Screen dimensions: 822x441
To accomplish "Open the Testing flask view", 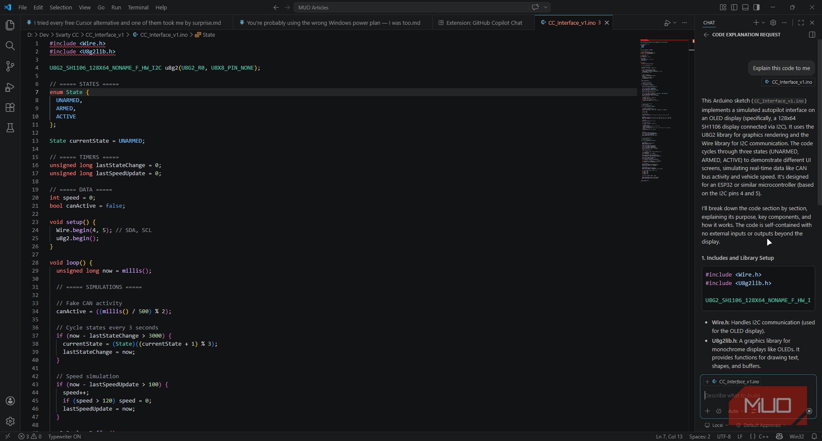I will click(x=10, y=128).
